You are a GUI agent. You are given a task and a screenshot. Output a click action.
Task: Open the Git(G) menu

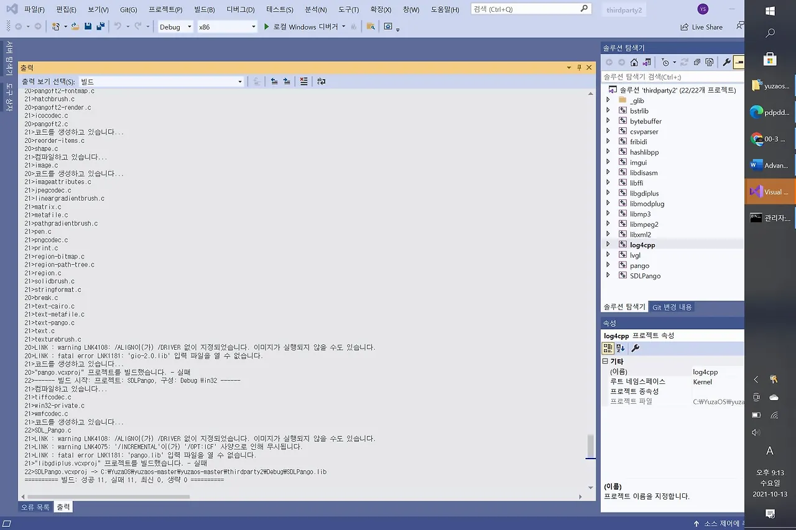point(129,9)
